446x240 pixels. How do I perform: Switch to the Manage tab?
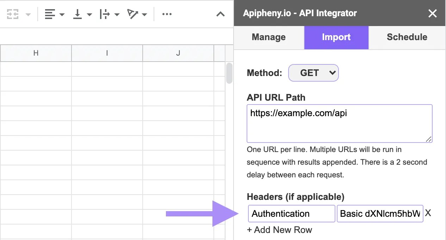[268, 37]
